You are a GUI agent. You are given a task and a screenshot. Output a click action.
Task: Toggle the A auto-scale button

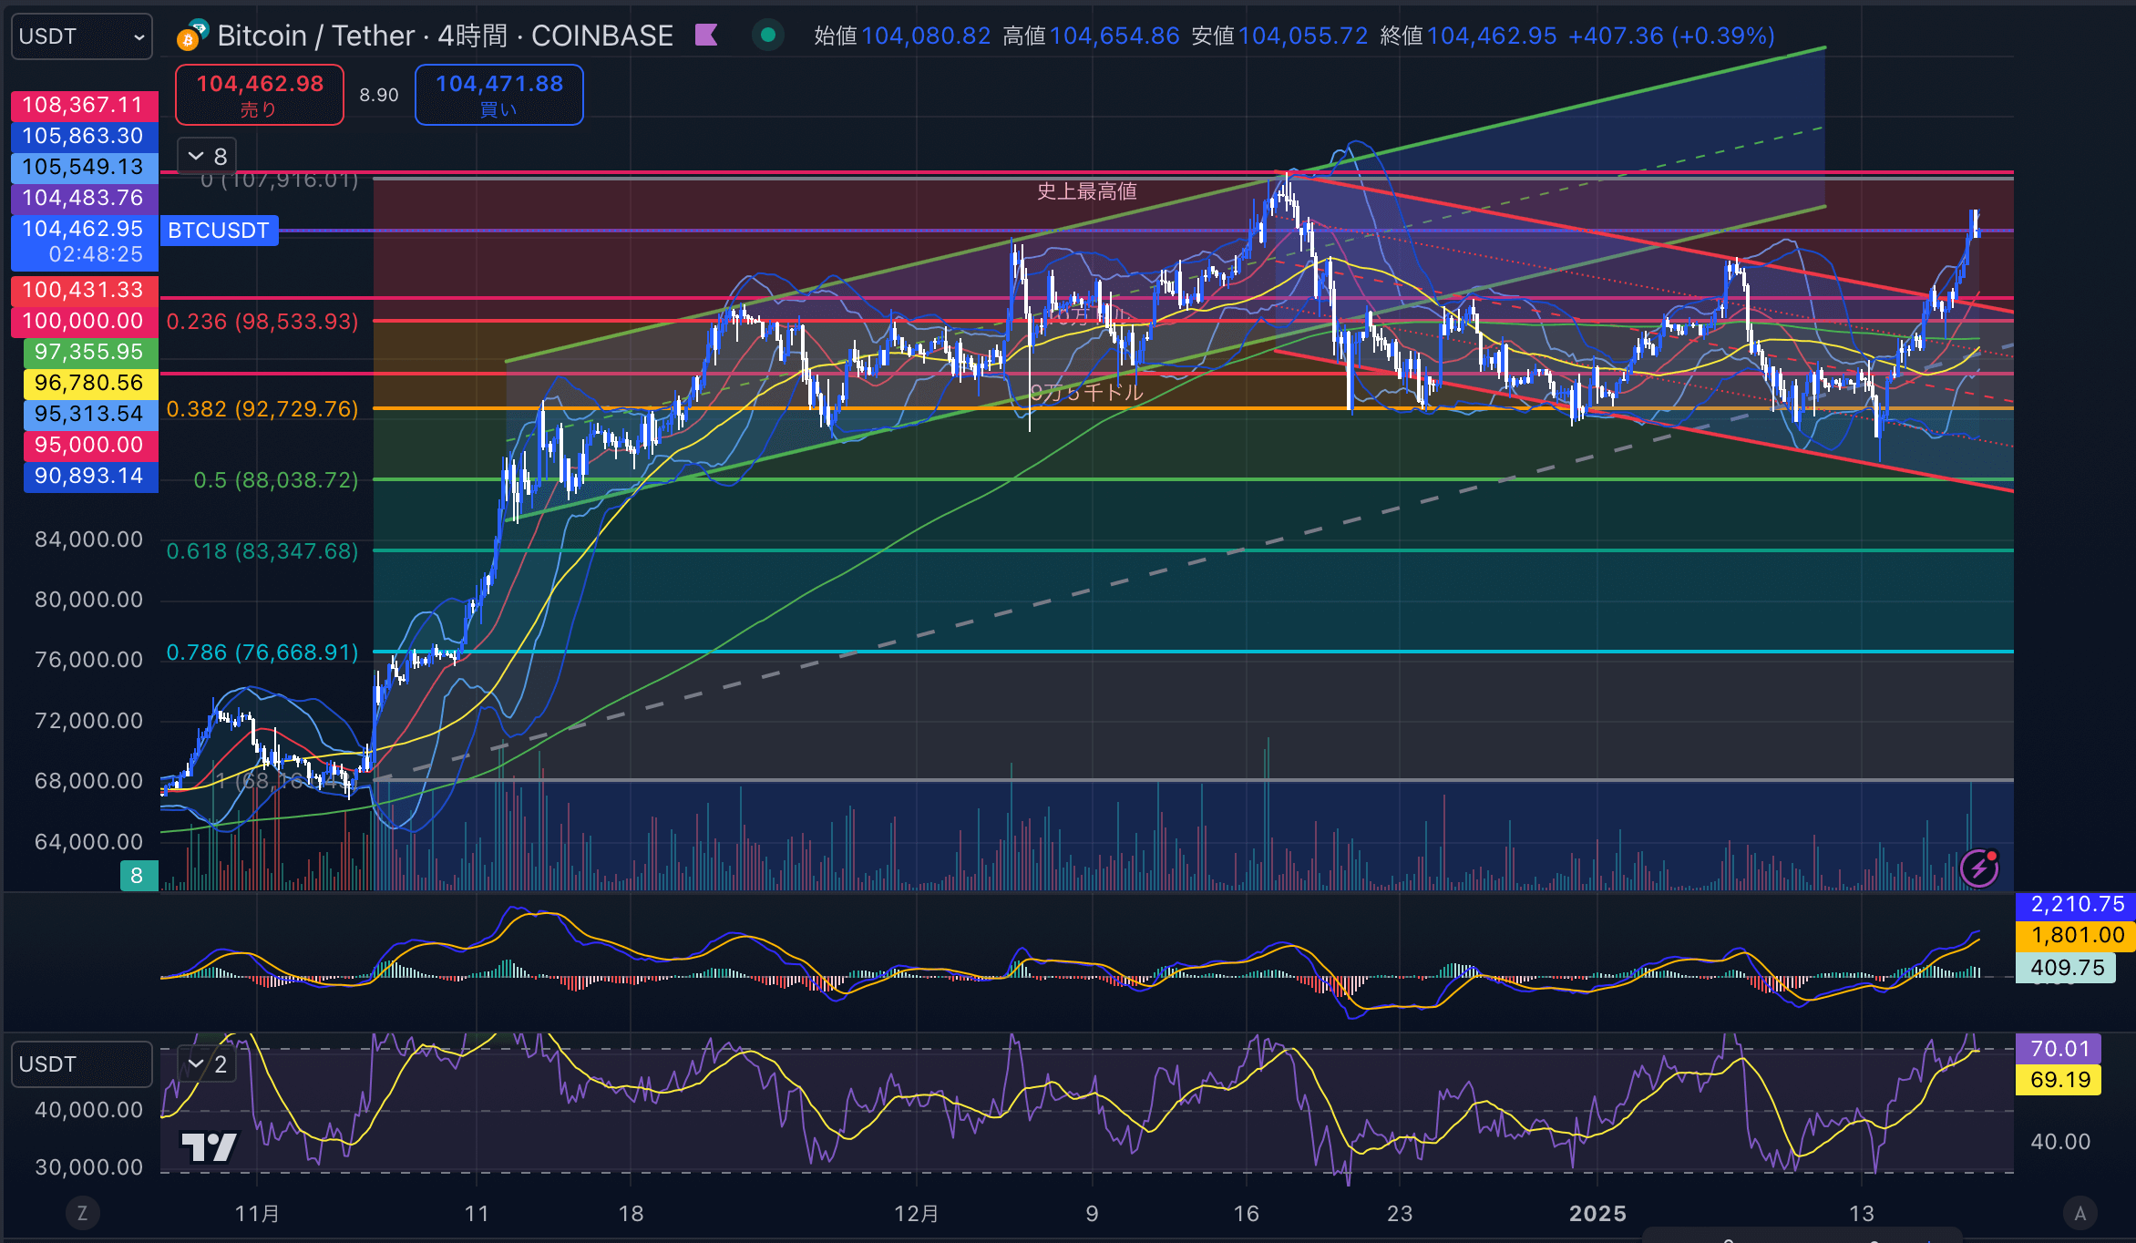point(2080,1213)
